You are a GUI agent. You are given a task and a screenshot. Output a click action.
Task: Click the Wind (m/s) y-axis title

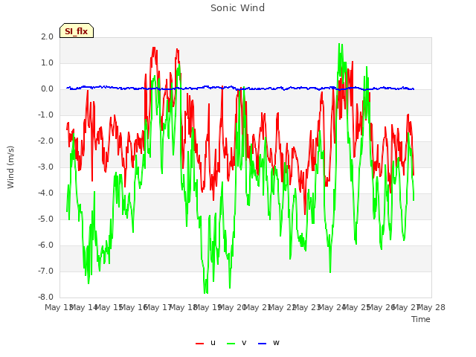click(x=10, y=167)
